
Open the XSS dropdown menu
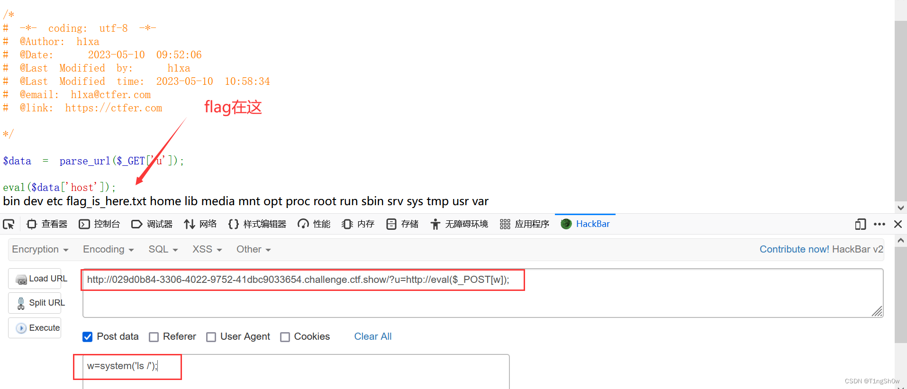point(207,249)
